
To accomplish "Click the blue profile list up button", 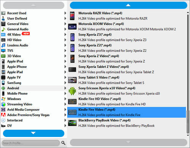I will click(x=128, y=5).
